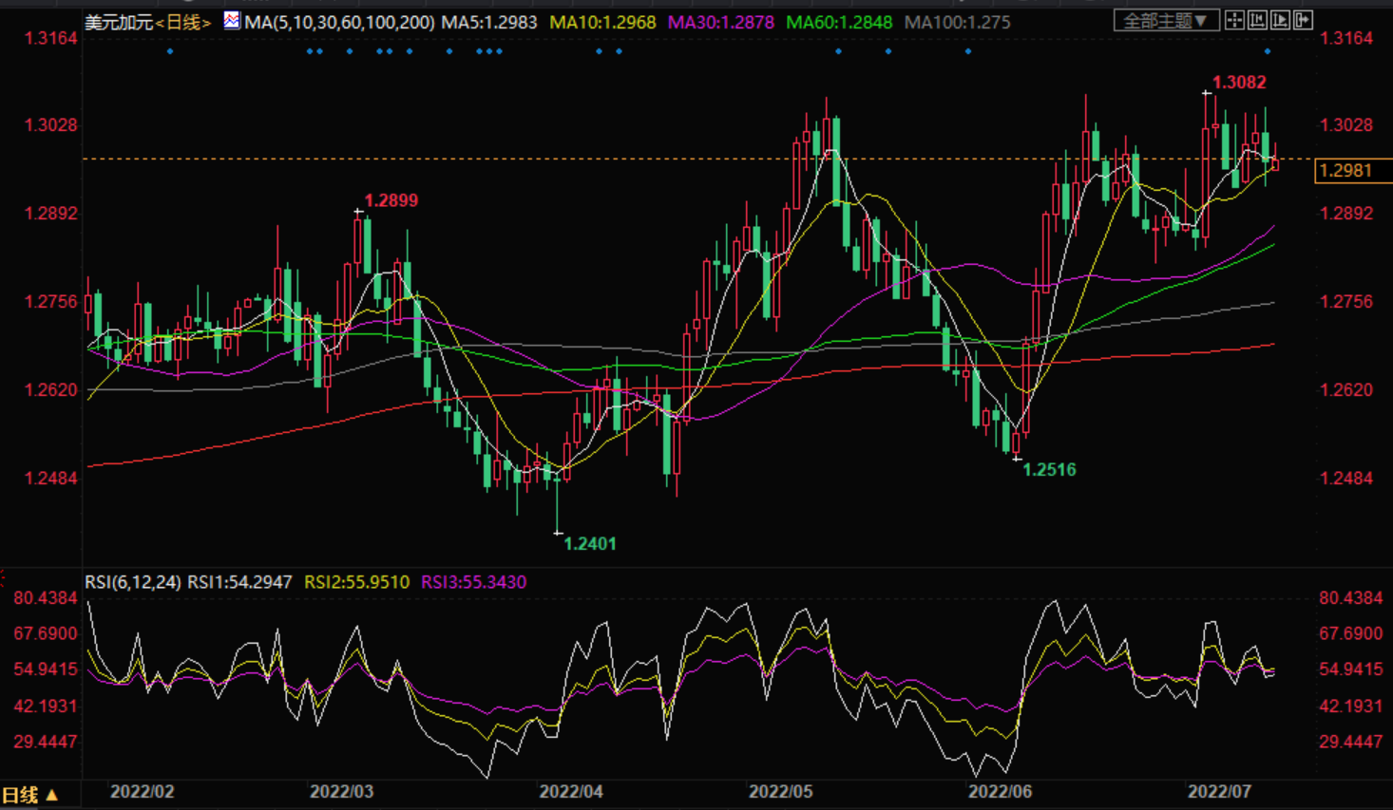Click the MA indicator chart icon
This screenshot has width=1393, height=810.
pyautogui.click(x=232, y=20)
